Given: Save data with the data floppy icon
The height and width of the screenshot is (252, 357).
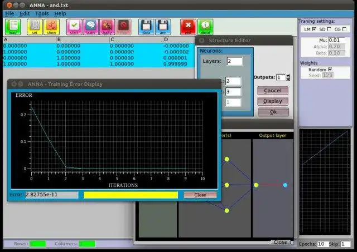Looking at the screenshot, I should 146,27.
